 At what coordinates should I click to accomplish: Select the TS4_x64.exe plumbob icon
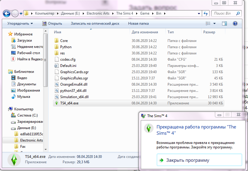56,103
